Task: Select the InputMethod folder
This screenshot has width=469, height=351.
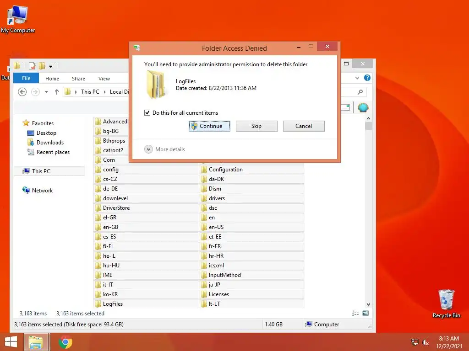Action: click(251, 275)
